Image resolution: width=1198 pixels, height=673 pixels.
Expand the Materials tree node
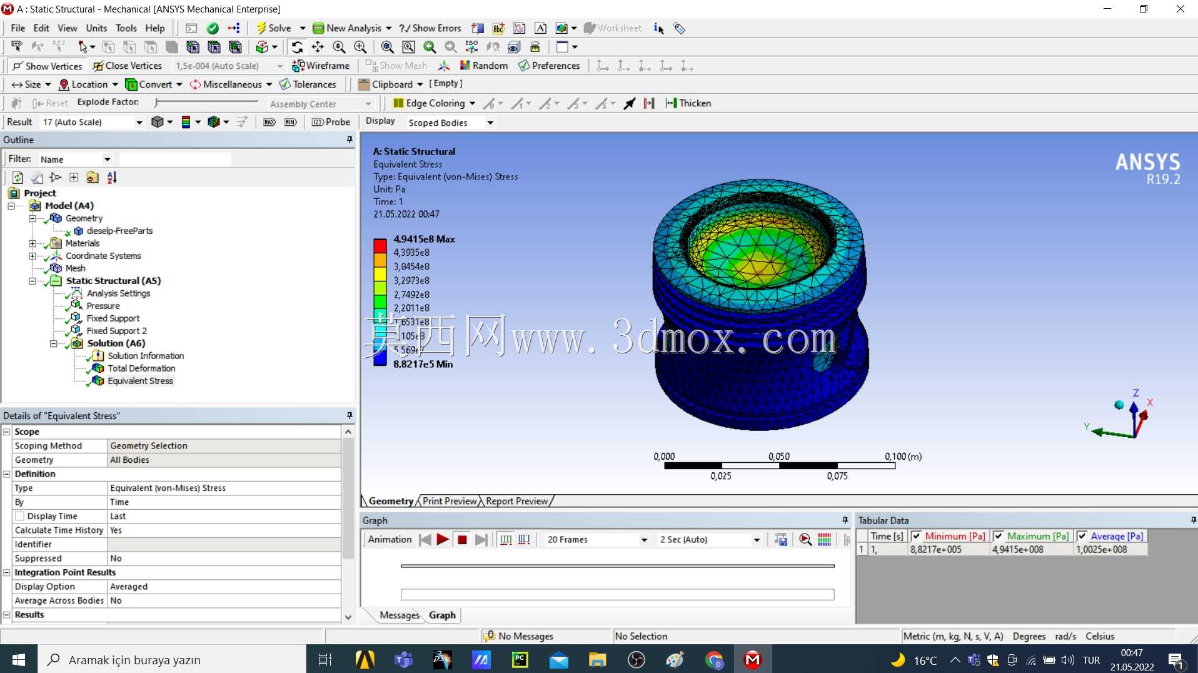coord(33,243)
